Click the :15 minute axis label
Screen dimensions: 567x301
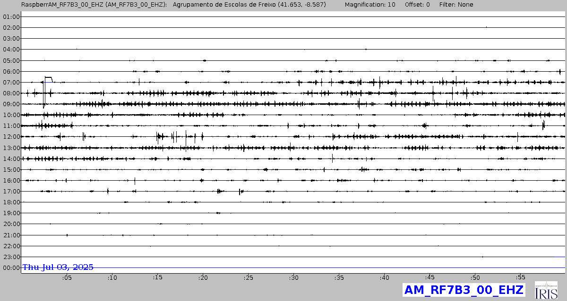point(157,277)
